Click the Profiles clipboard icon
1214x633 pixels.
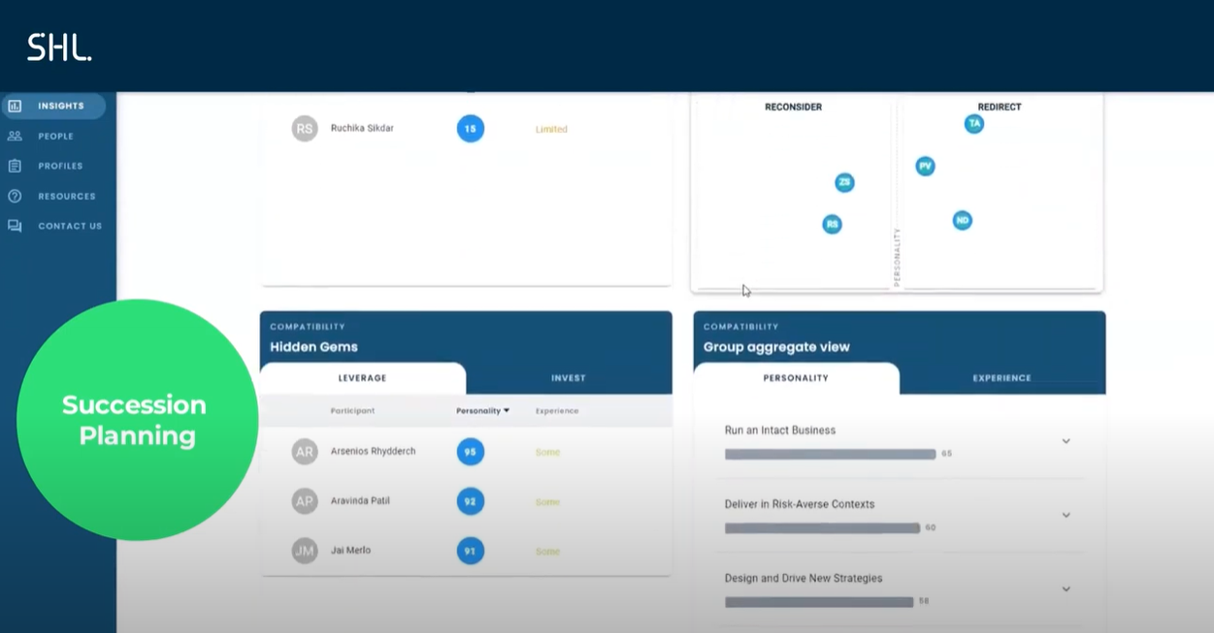pyautogui.click(x=14, y=166)
